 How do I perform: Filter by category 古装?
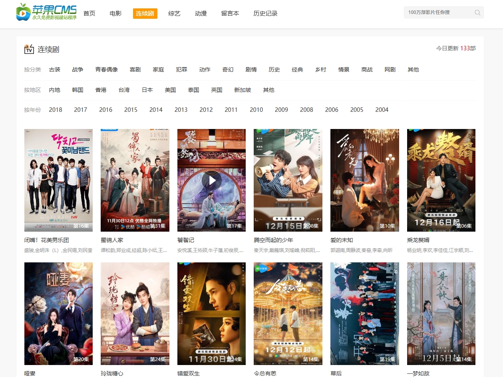click(55, 69)
